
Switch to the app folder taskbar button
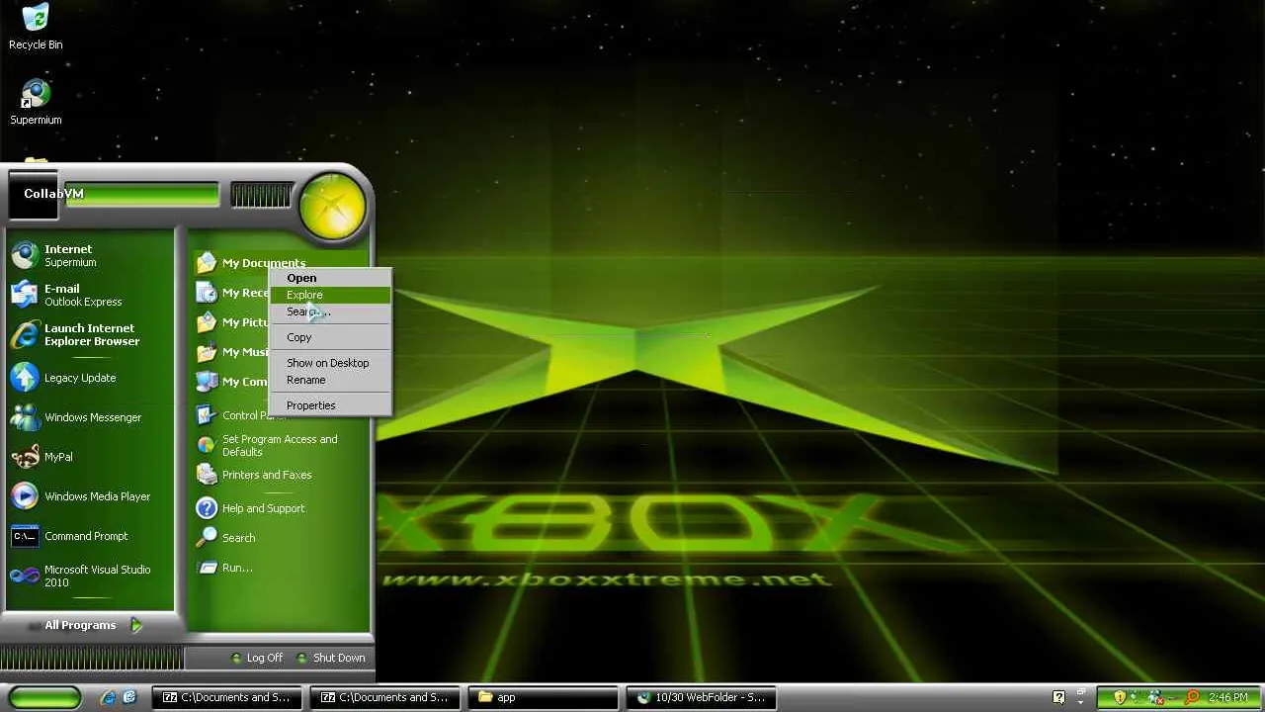[543, 697]
